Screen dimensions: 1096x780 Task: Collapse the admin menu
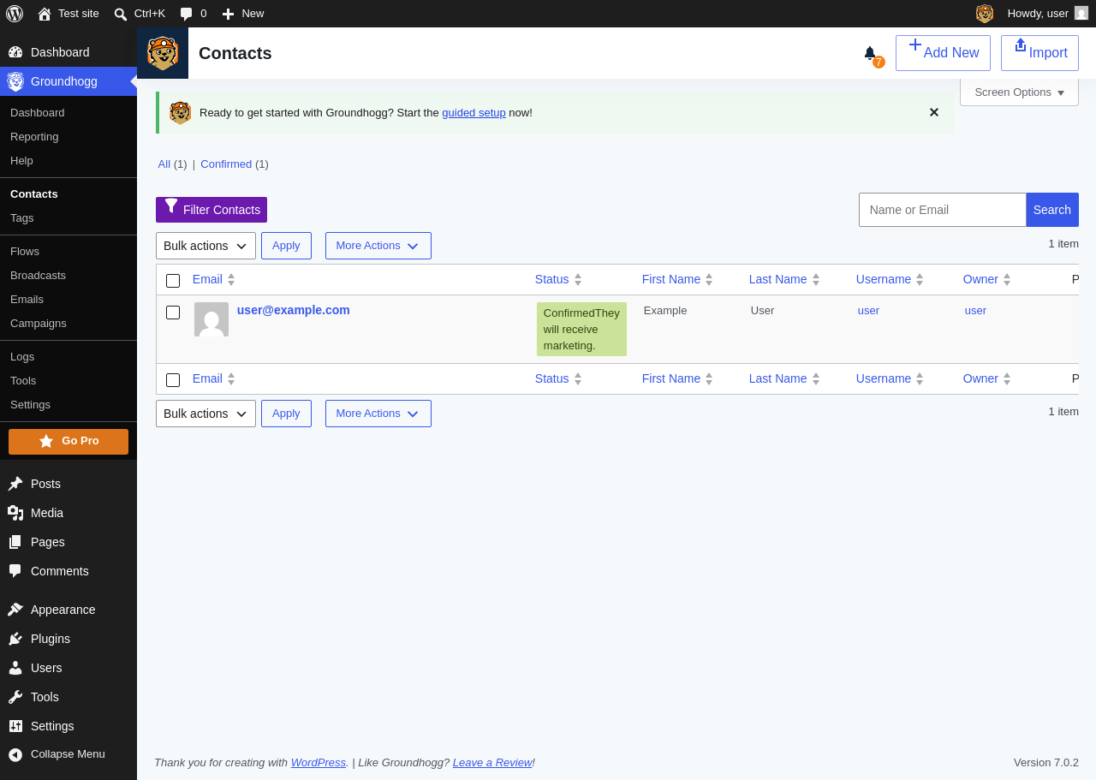[68, 754]
